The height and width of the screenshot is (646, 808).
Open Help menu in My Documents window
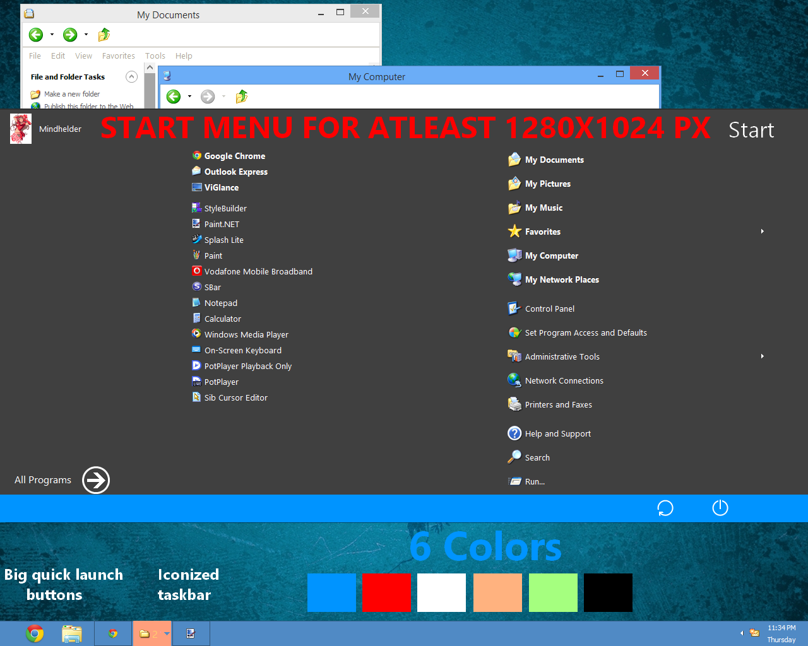(184, 56)
